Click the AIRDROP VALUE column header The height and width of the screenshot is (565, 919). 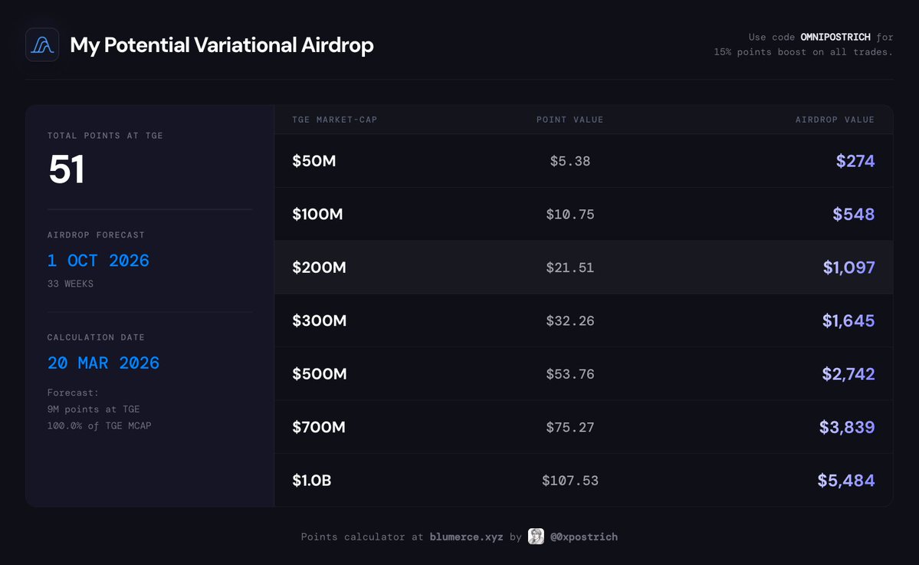835,120
